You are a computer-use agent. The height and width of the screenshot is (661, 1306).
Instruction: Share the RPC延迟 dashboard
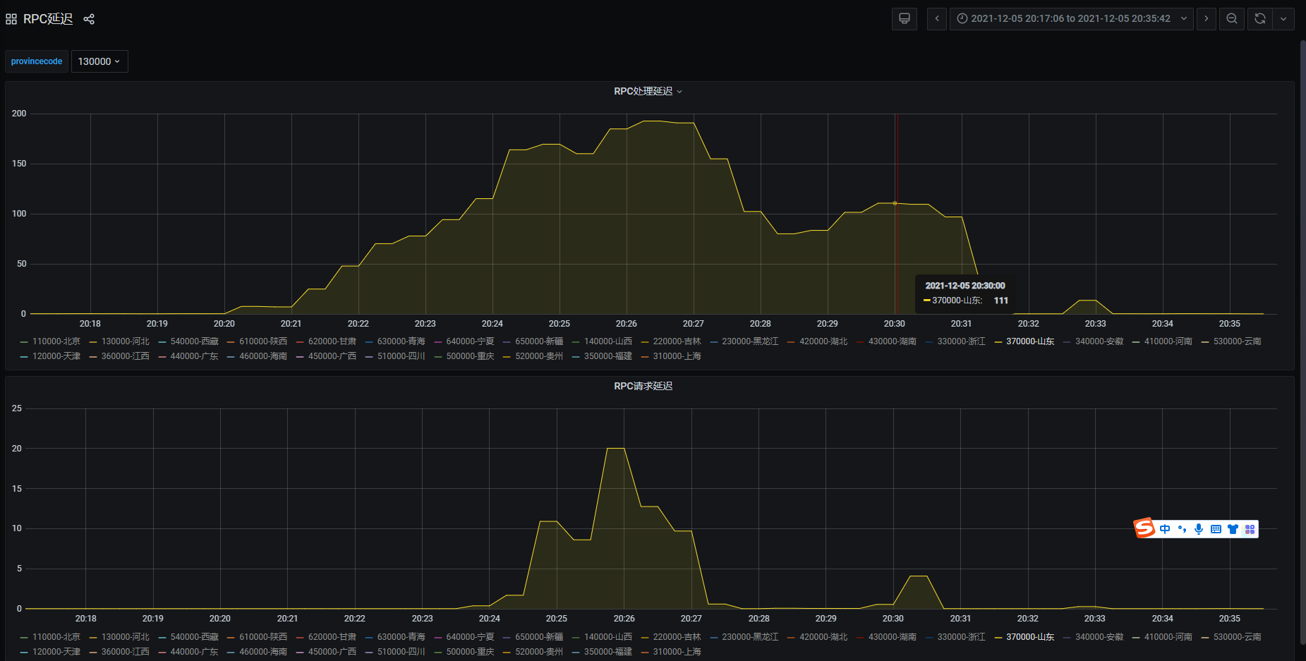[89, 19]
